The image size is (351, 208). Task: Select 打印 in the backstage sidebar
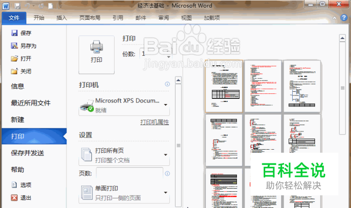34,136
